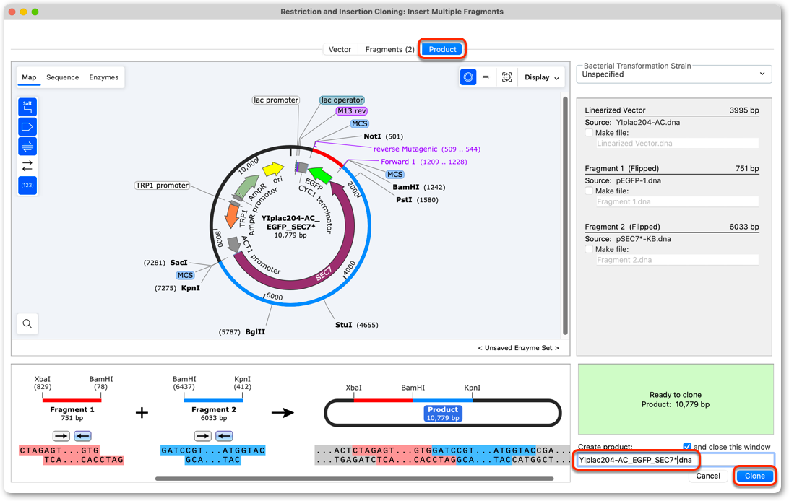789x501 pixels.
Task: Click the KpnI (7275) enzyme label
Action: coord(177,288)
